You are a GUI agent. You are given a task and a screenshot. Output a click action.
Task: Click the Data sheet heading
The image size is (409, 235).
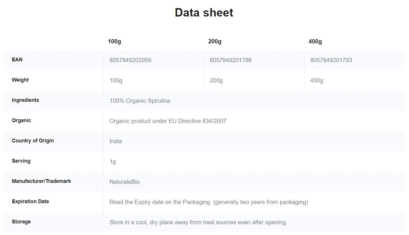tap(204, 13)
